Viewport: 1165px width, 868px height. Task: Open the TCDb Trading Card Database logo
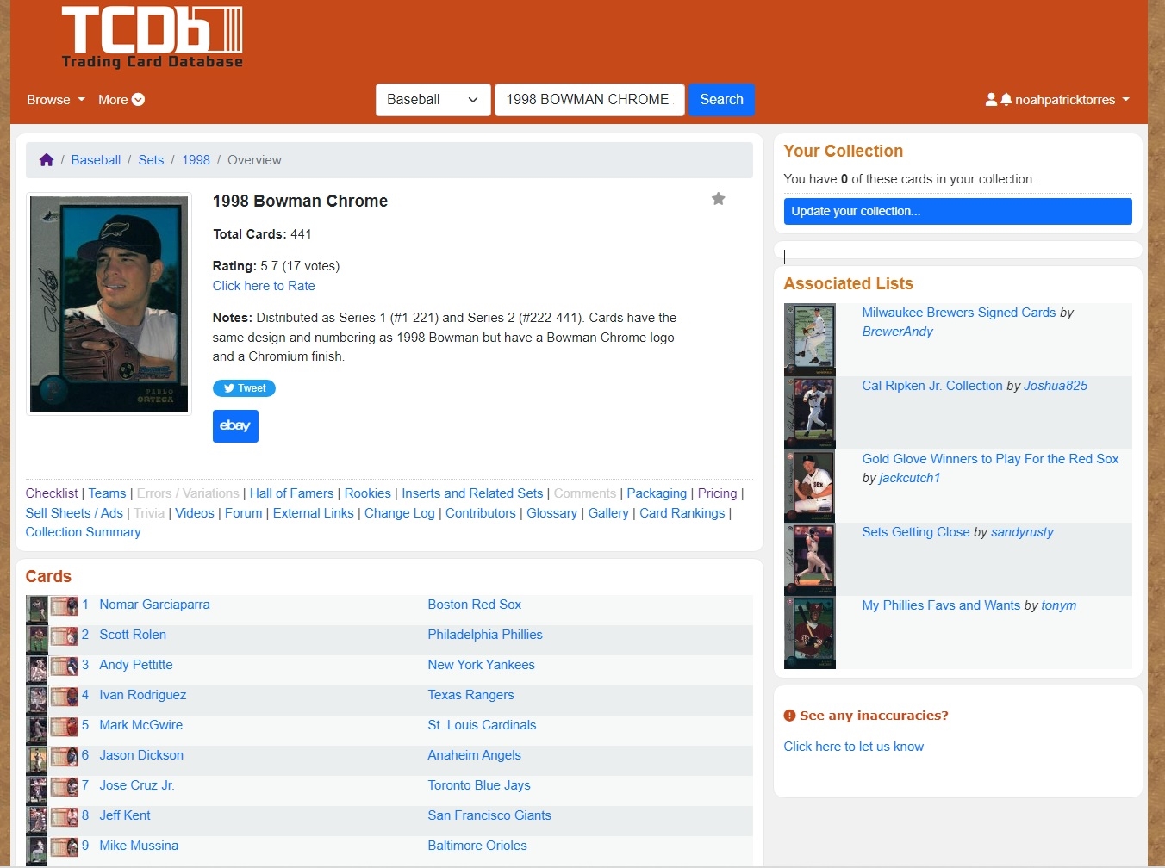152,38
